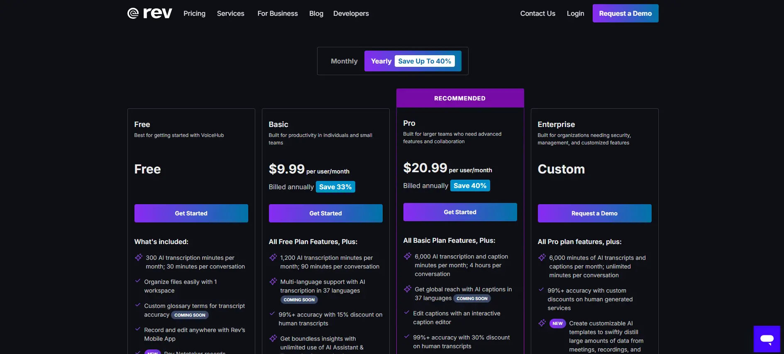Viewport: 784px width, 354px height.
Task: Click the Rev logo
Action: pos(149,13)
